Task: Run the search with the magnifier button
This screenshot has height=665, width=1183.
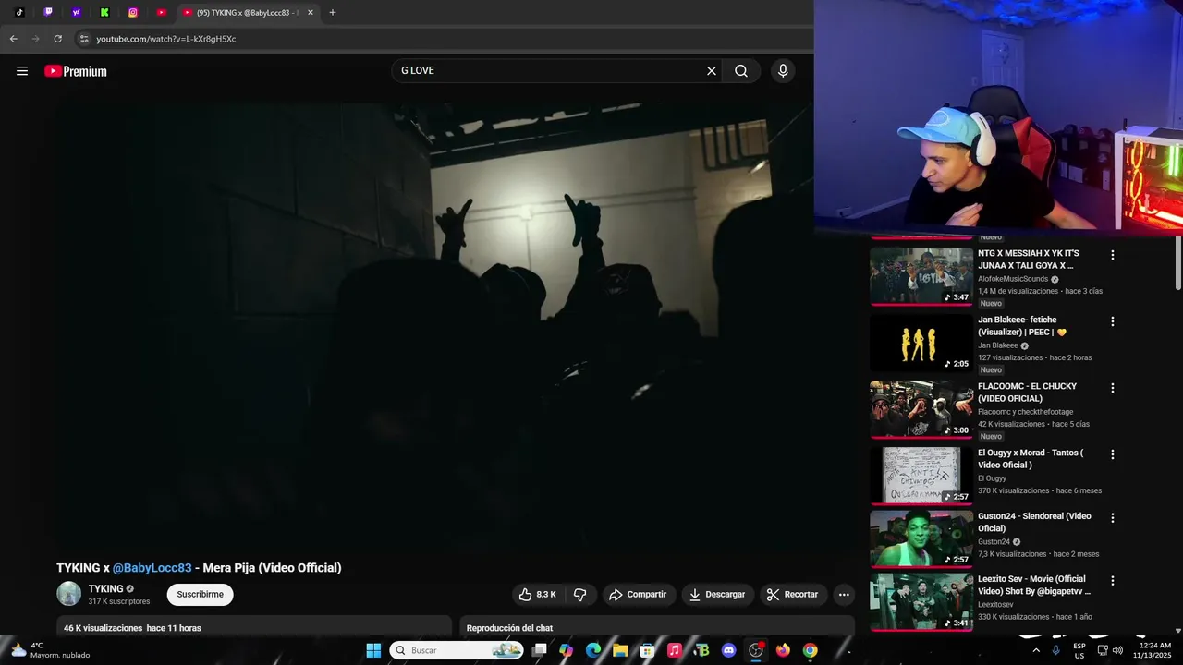Action: 741,71
